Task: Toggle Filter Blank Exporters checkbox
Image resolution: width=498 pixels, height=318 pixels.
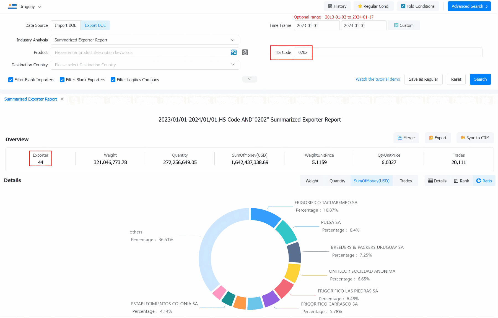Action: (62, 80)
